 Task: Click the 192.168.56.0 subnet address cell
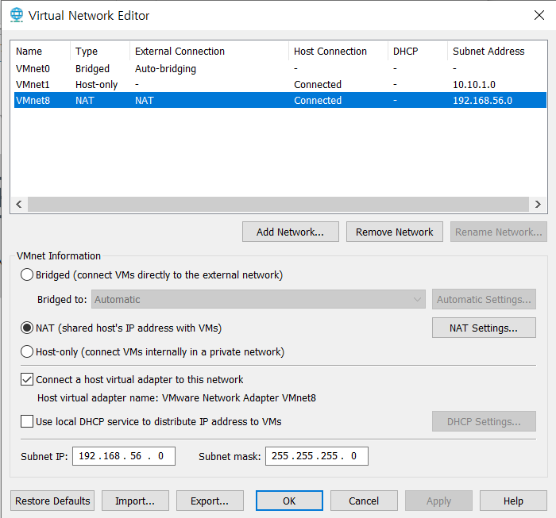483,101
